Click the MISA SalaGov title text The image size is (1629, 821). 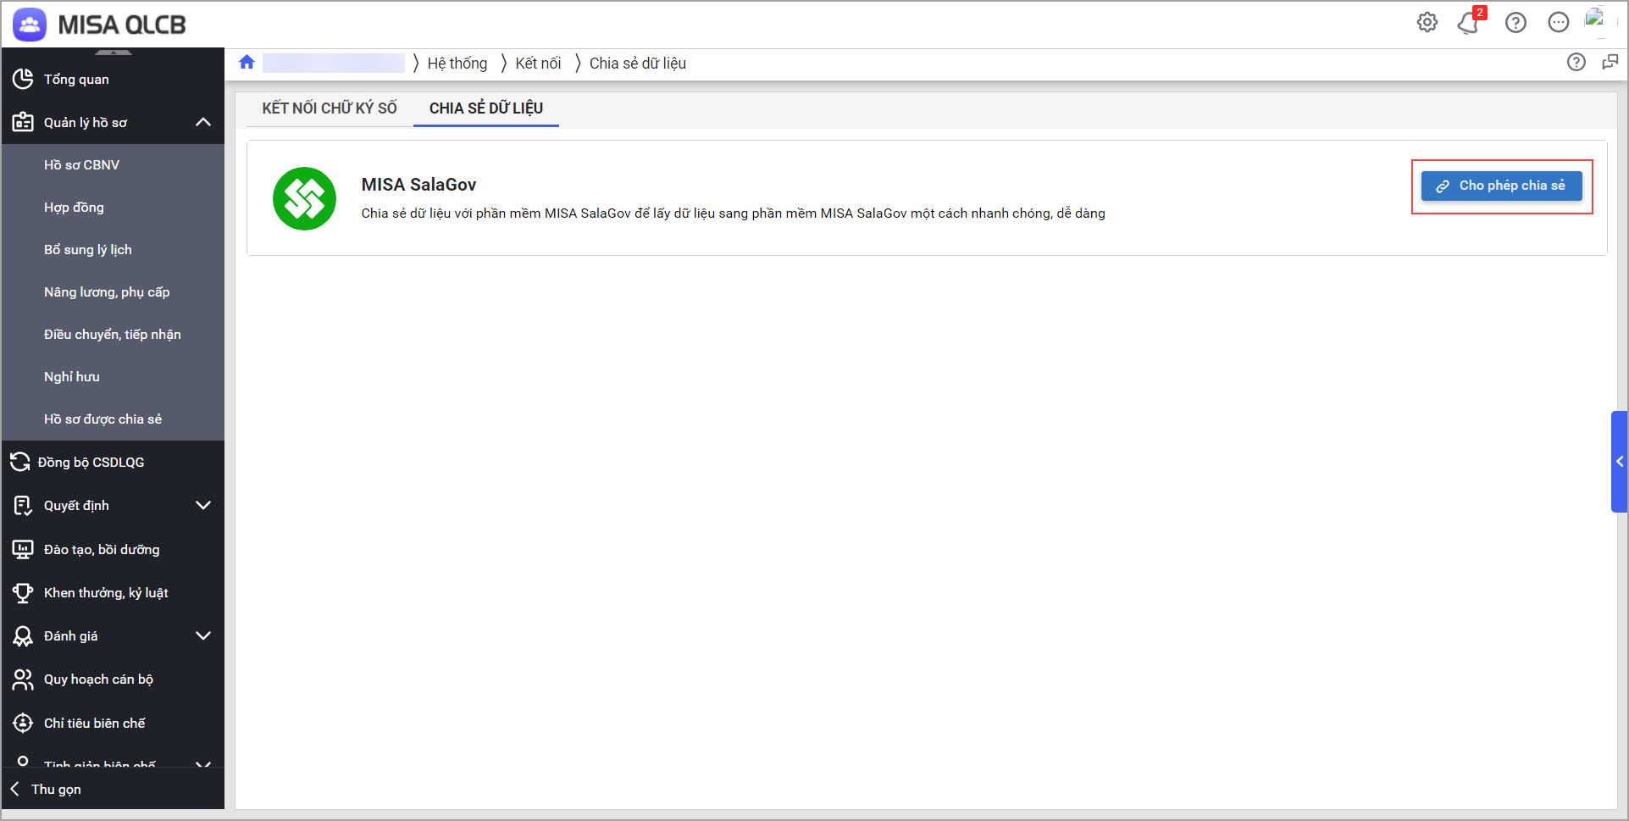[418, 185]
